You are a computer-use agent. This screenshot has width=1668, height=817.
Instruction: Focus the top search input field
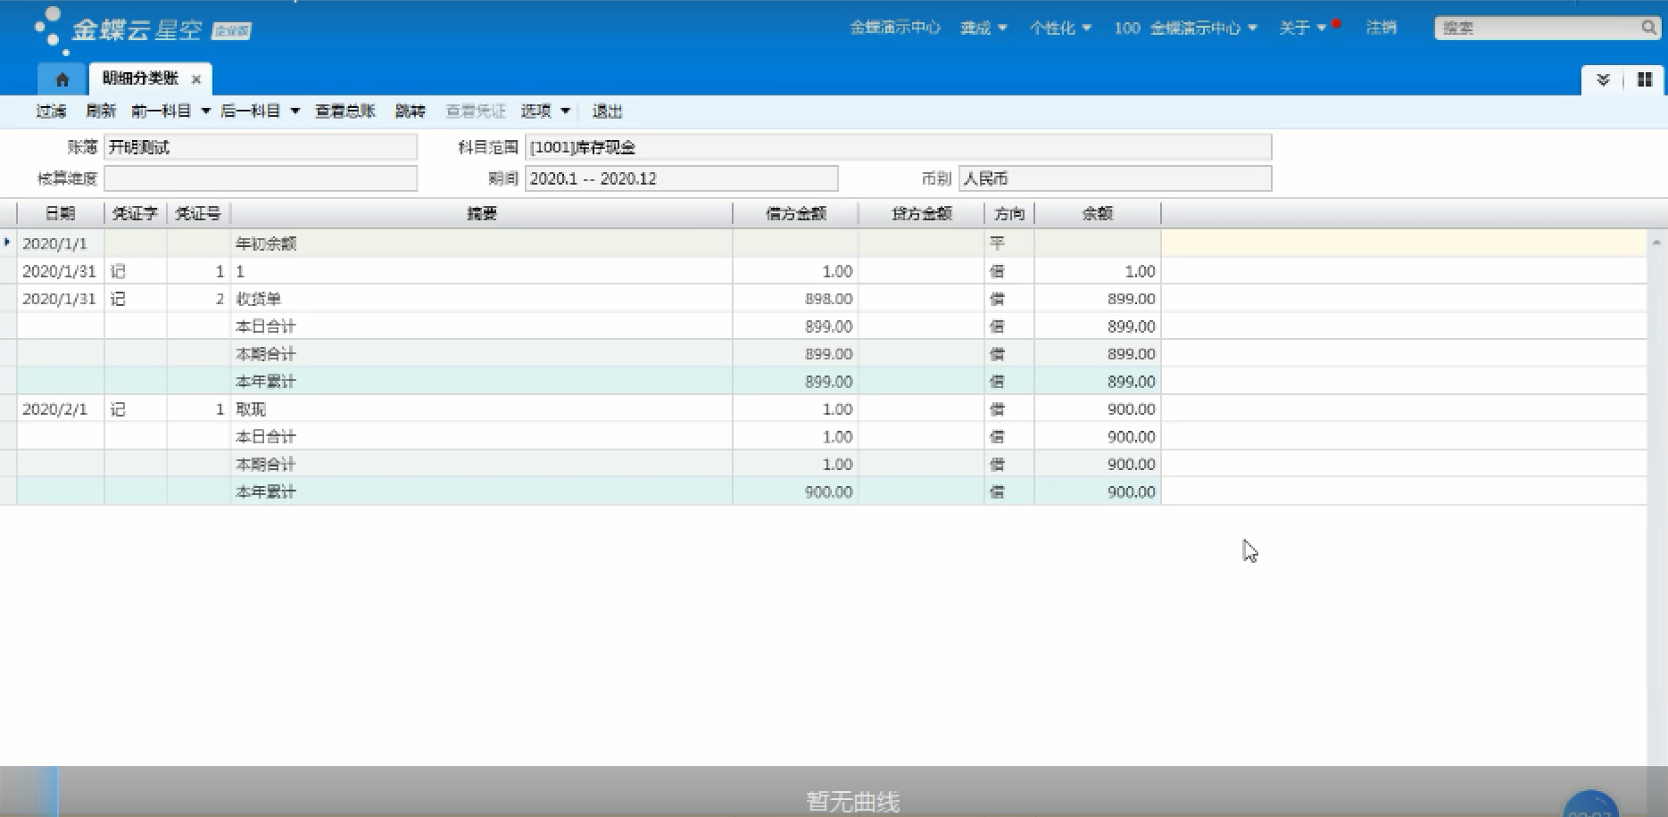1535,28
